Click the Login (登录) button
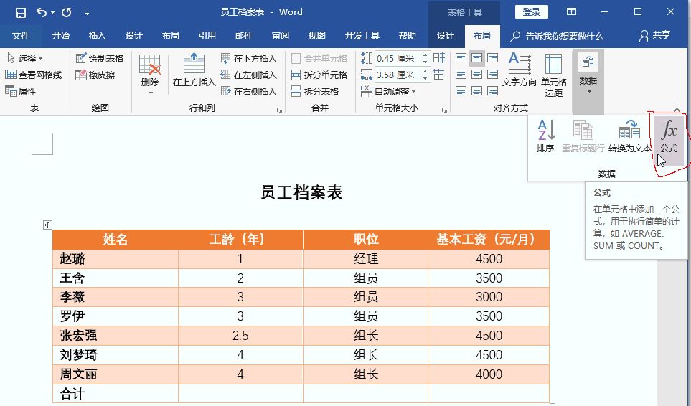Viewport: 691px width, 406px height. 532,12
